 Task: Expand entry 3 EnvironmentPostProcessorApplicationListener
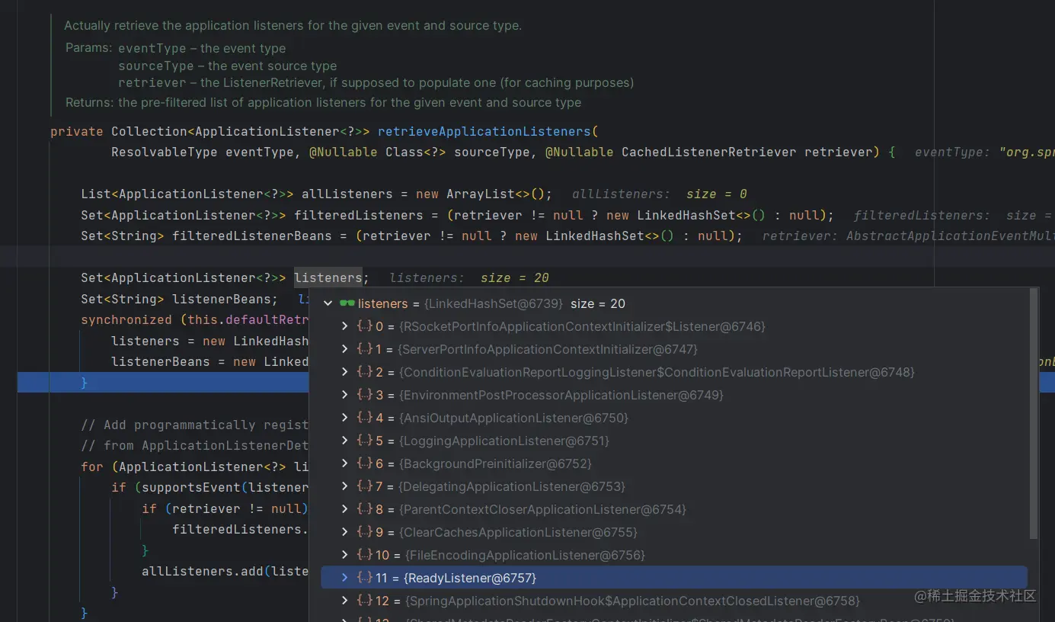pos(344,395)
